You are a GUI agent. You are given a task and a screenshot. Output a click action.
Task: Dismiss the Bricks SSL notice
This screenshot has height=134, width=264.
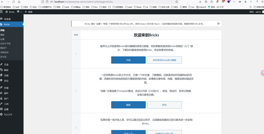(218, 23)
